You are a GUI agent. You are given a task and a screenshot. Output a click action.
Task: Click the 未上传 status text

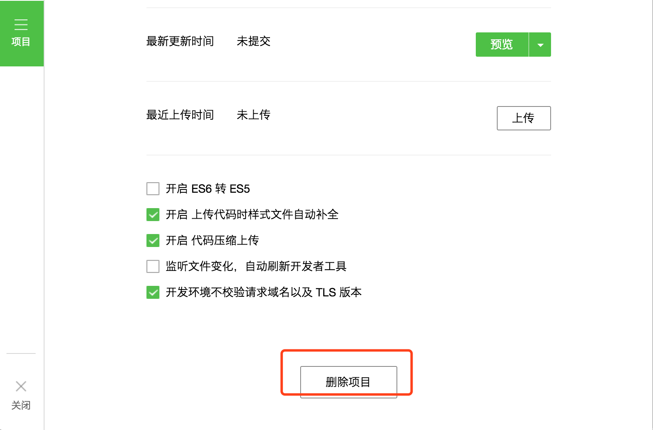click(253, 115)
